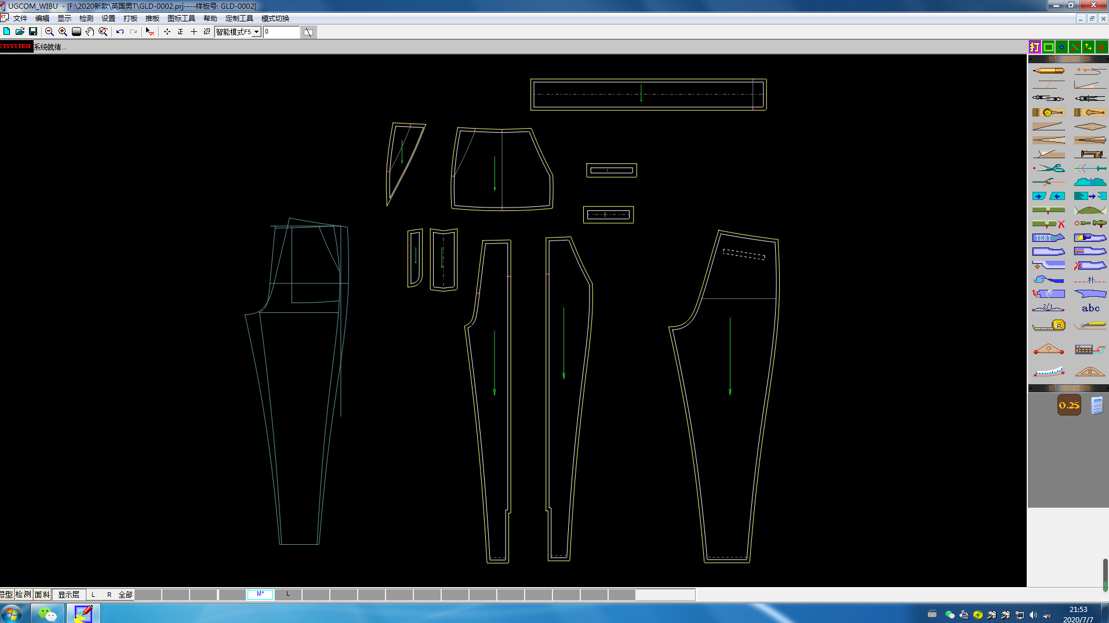The height and width of the screenshot is (623, 1109).
Task: Click the Undo arrow icon
Action: pos(120,31)
